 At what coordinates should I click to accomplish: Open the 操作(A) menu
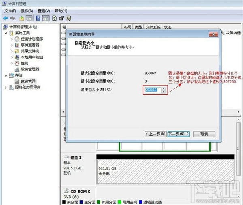pyautogui.click(x=27, y=11)
